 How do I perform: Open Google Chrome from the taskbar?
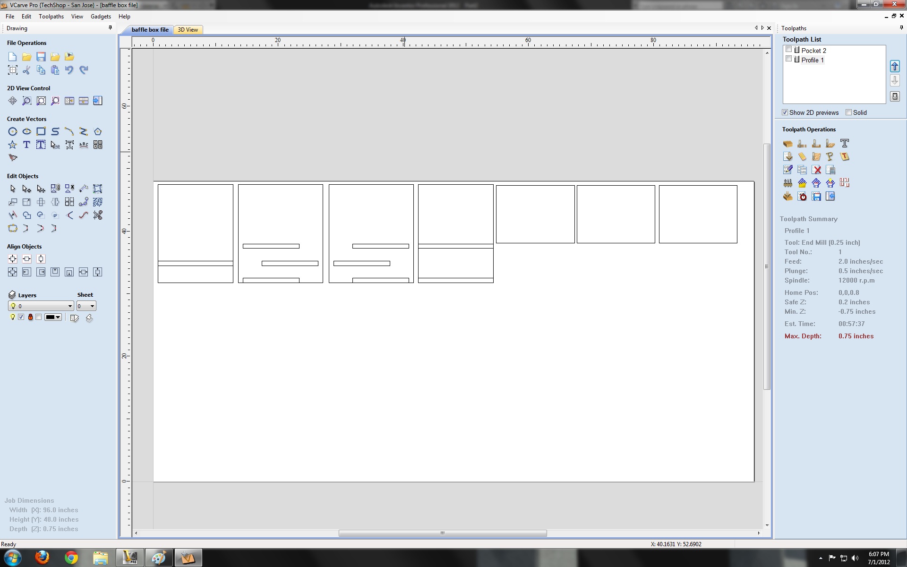point(71,558)
